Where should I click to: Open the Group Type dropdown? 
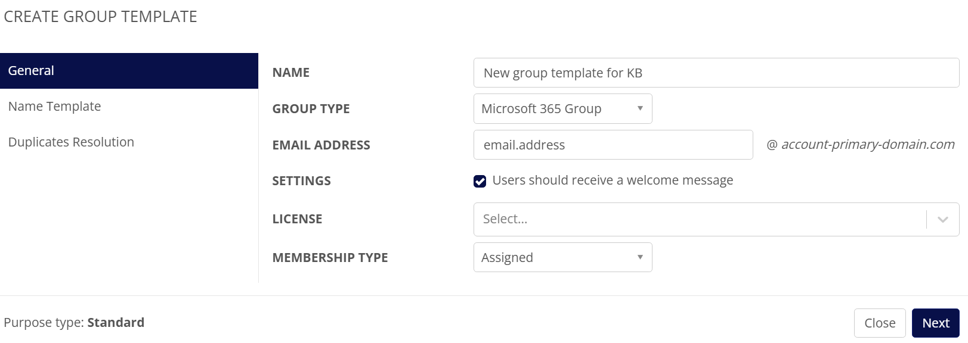click(562, 109)
